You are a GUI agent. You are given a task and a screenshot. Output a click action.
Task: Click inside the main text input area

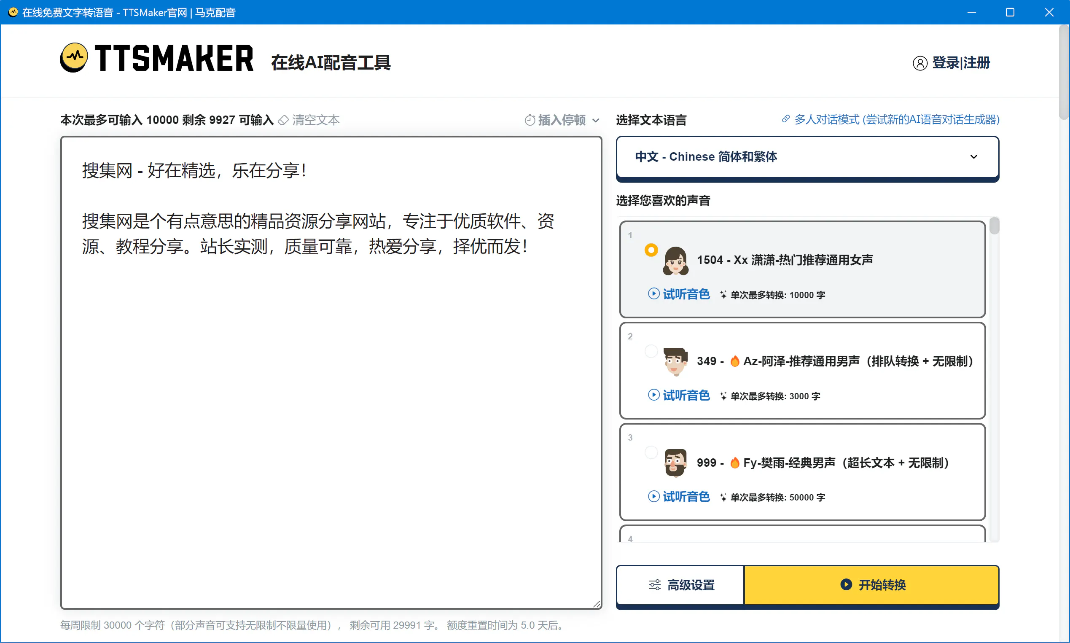[x=331, y=373]
